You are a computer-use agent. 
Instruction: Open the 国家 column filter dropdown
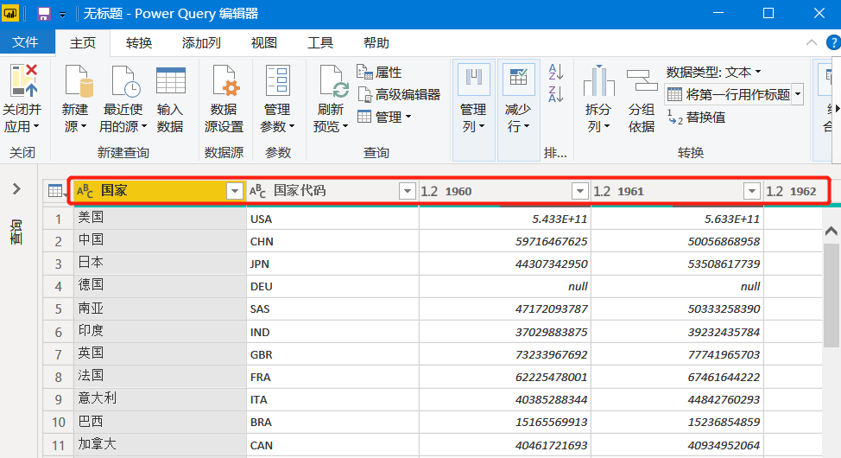(234, 191)
